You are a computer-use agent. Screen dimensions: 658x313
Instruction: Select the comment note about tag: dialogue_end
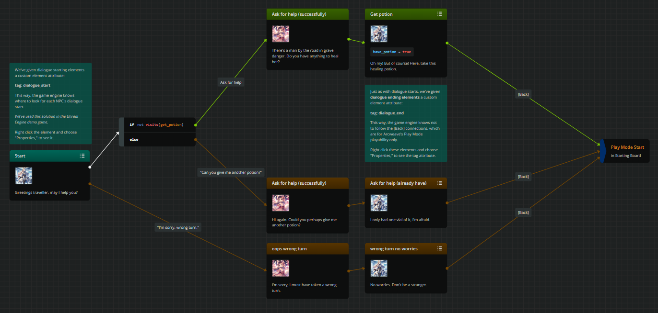click(x=406, y=123)
